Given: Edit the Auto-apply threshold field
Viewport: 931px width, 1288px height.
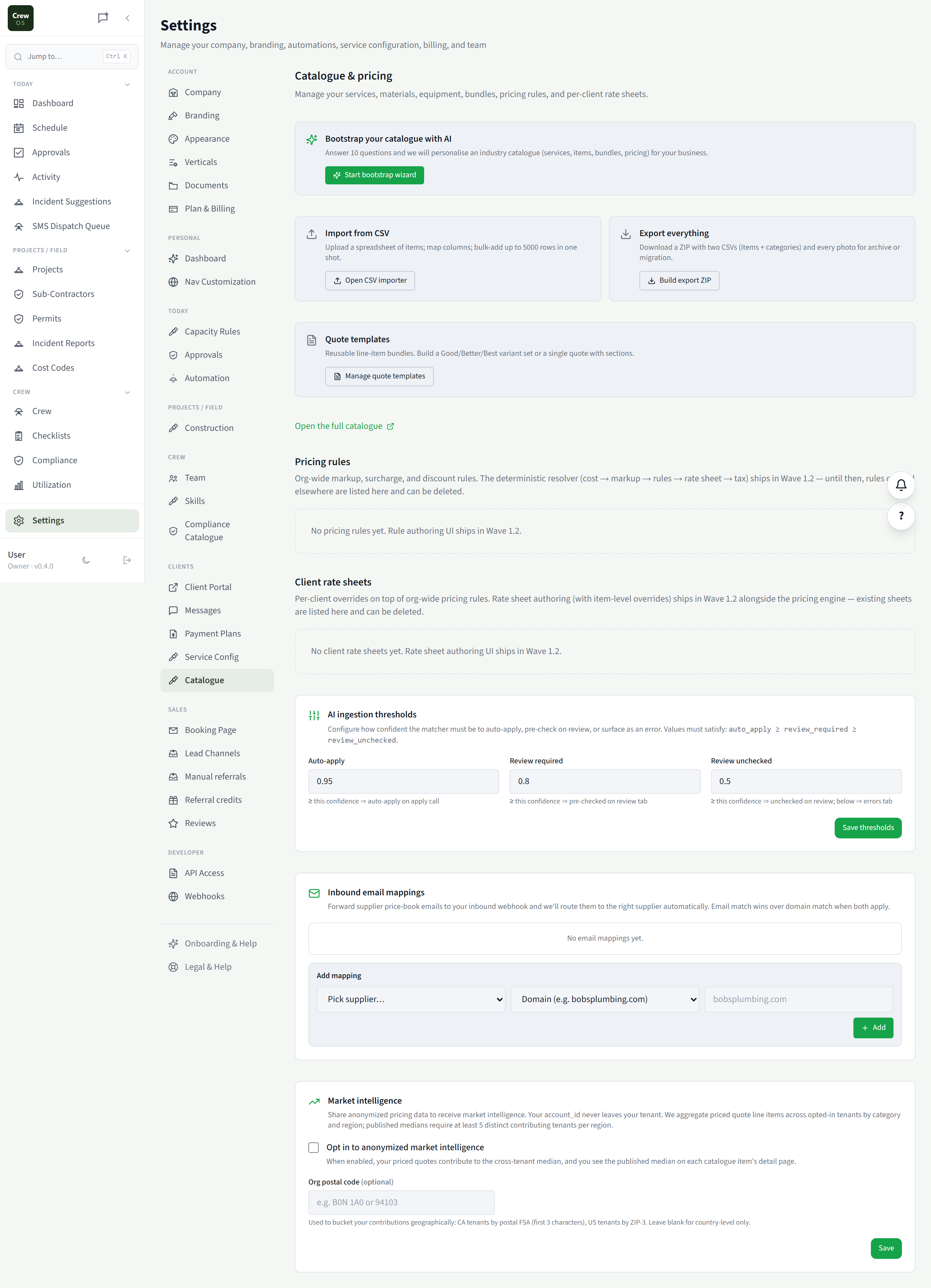Looking at the screenshot, I should (403, 781).
